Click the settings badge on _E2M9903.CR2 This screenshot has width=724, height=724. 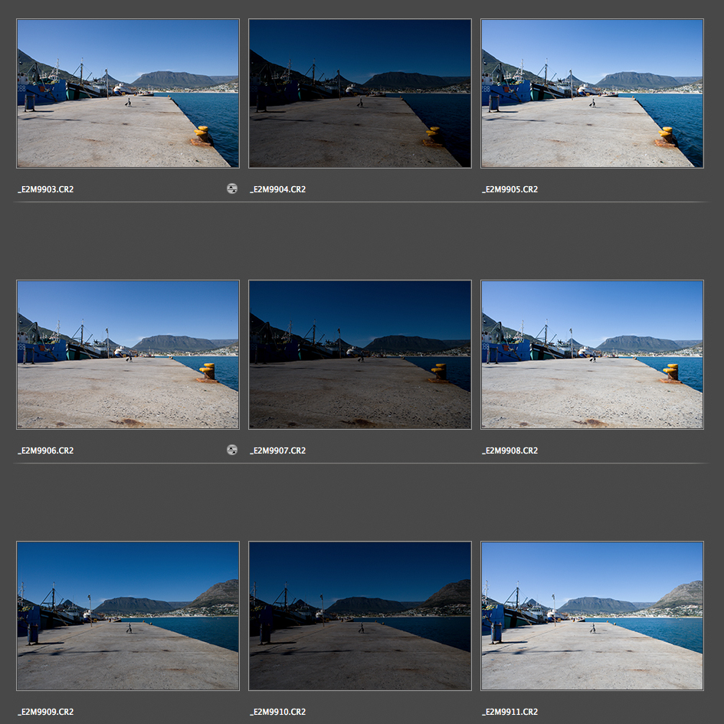point(232,188)
